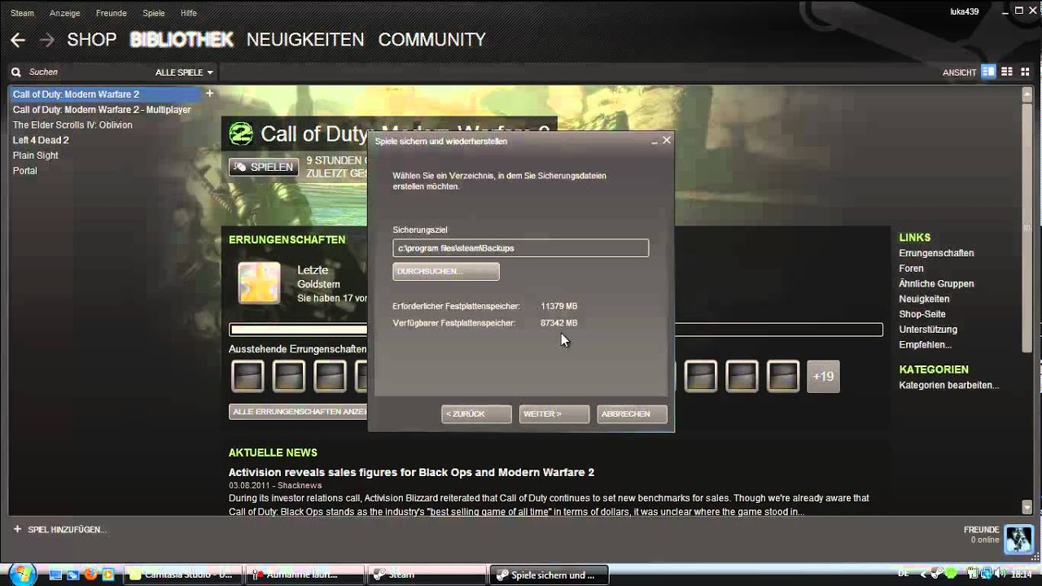This screenshot has height=586, width=1042.
Task: Open the ALLE SPIELE filter dropdown
Action: pyautogui.click(x=184, y=72)
